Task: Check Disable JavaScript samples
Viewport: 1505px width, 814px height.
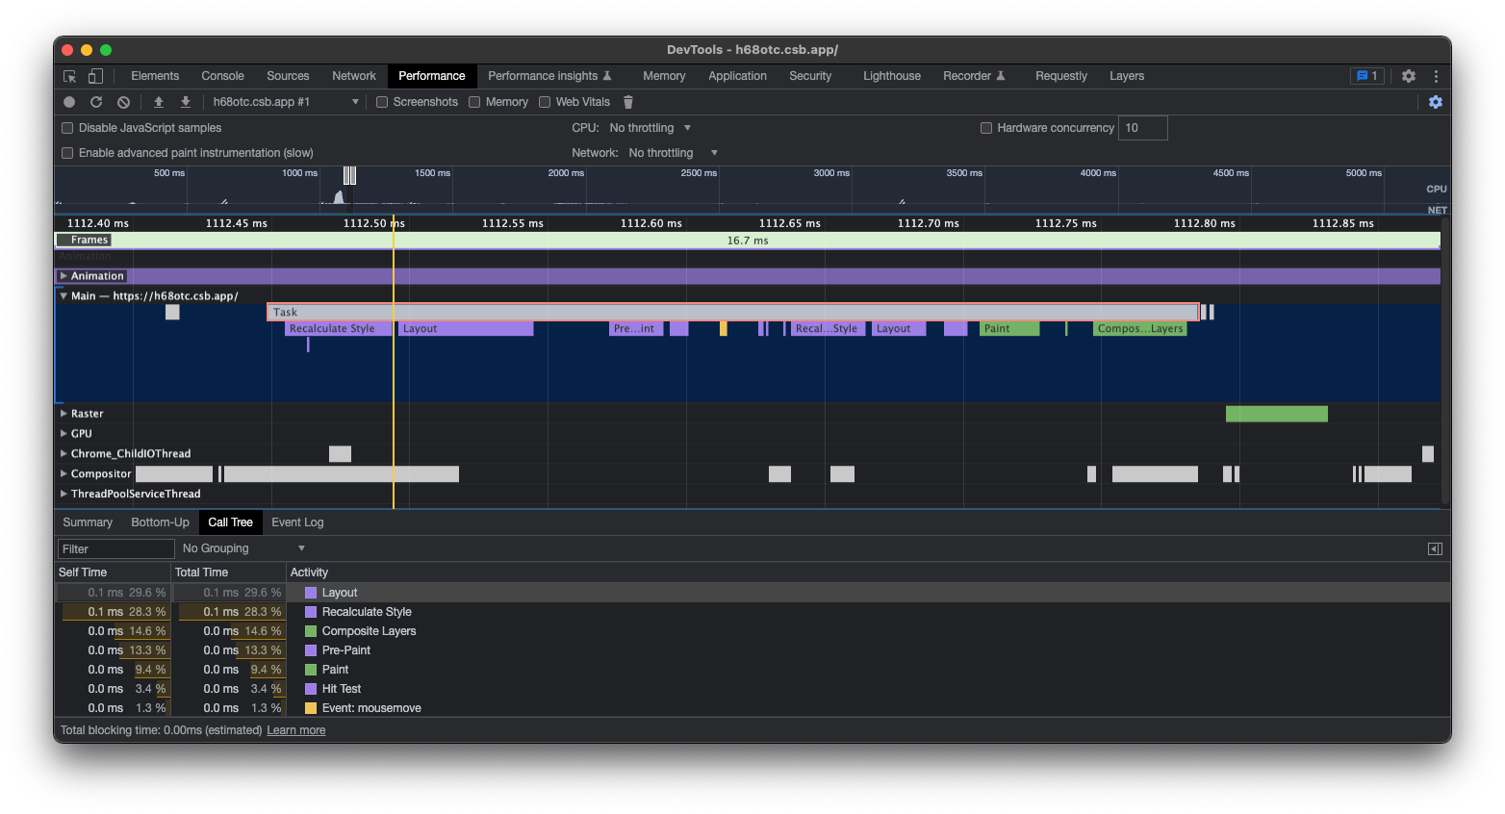Action: 67,128
